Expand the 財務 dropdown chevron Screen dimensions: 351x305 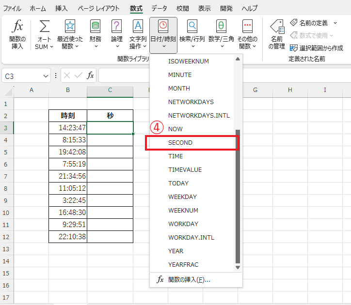click(x=96, y=46)
